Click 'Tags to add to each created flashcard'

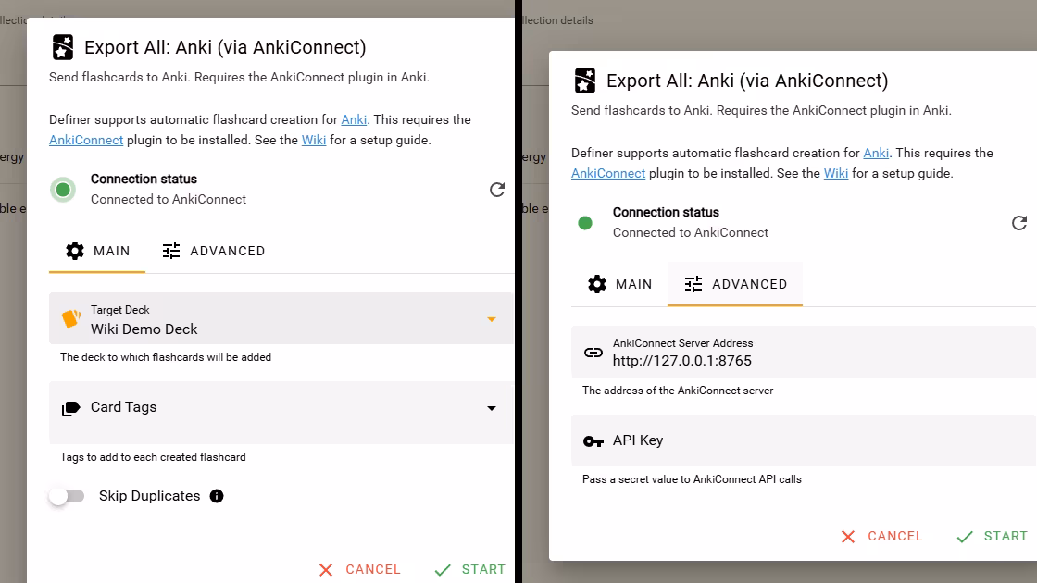(153, 457)
